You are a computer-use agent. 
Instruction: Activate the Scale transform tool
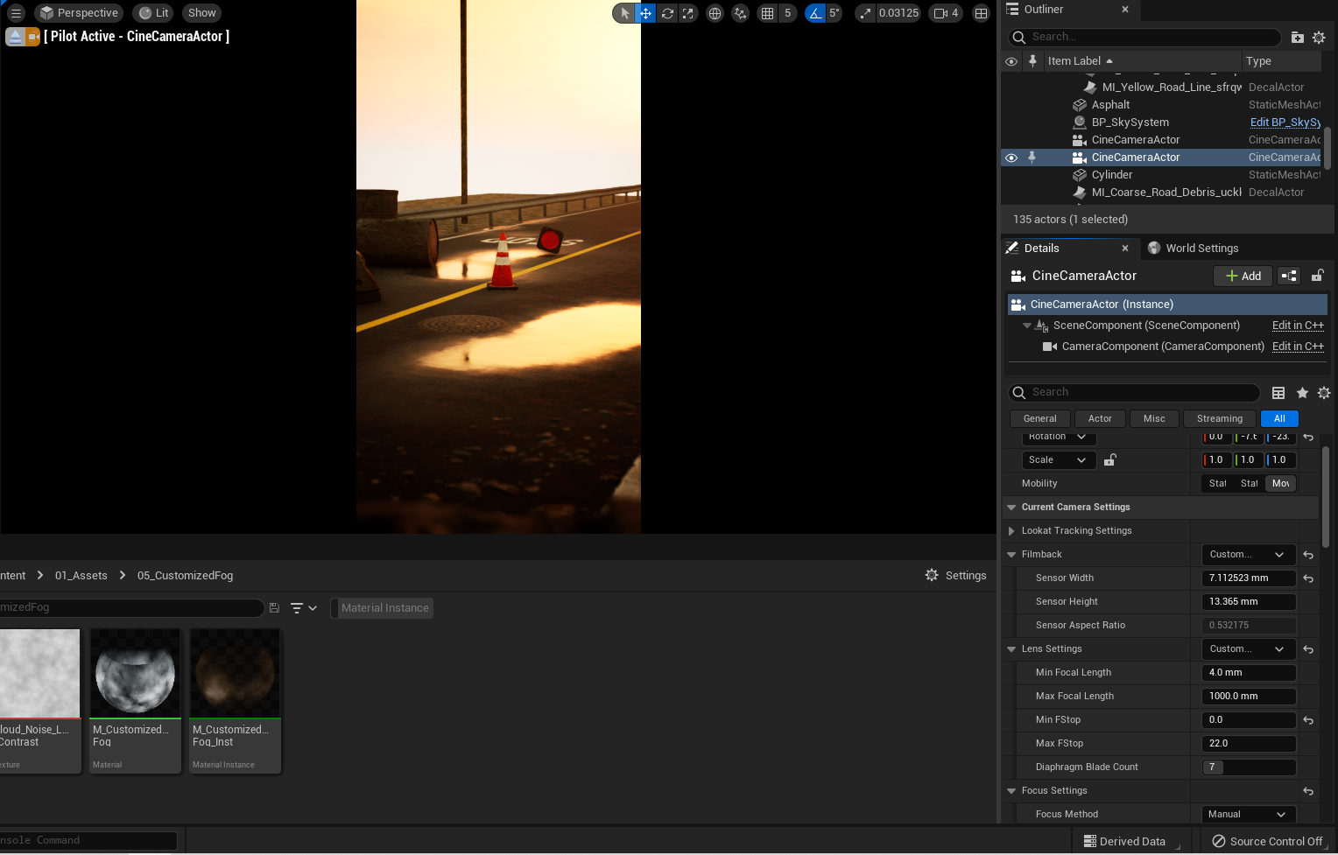(x=688, y=13)
